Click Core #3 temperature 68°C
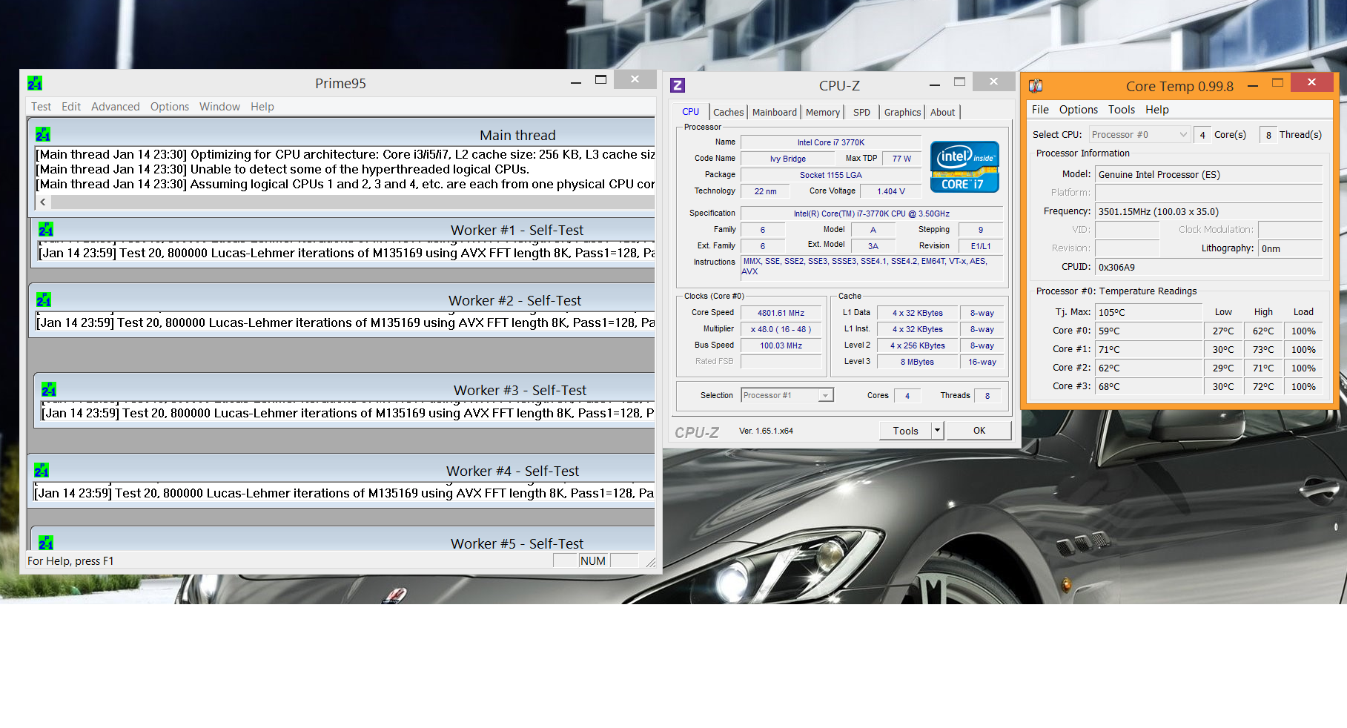 click(x=1148, y=386)
